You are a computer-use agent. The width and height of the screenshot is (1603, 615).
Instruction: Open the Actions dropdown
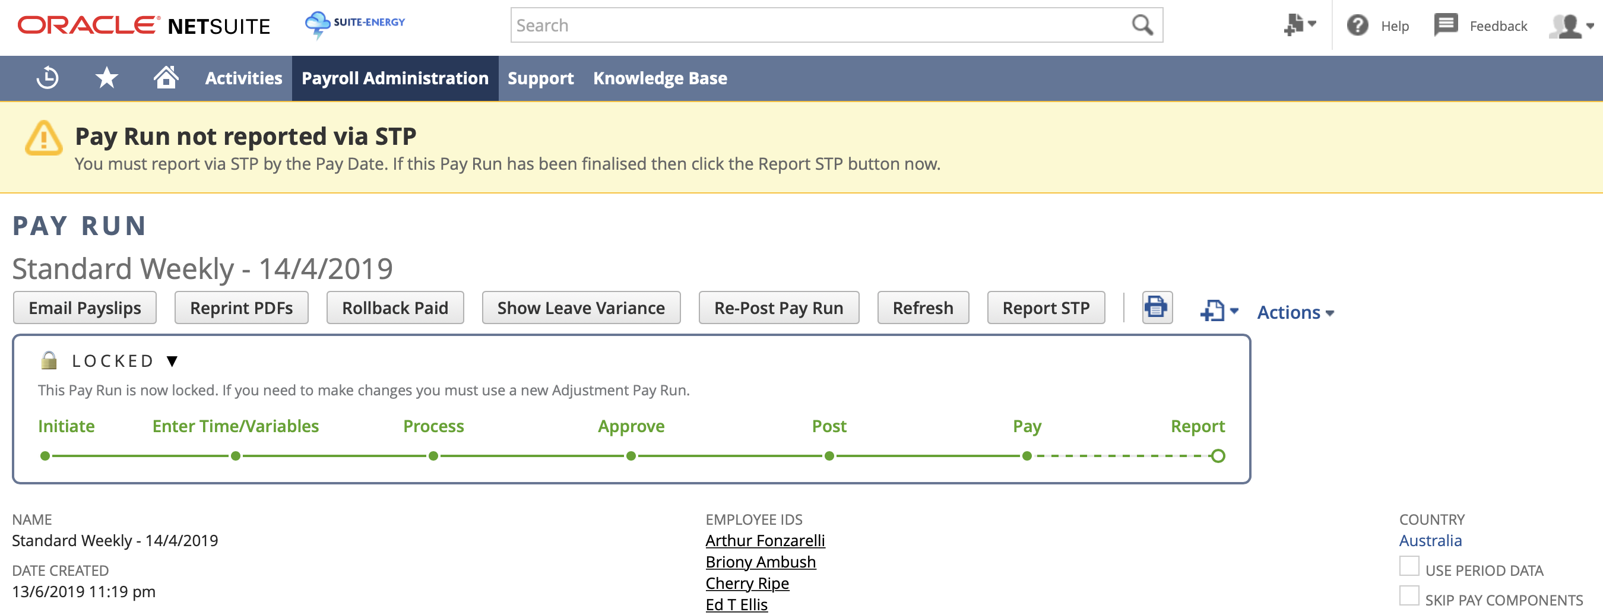tap(1294, 312)
